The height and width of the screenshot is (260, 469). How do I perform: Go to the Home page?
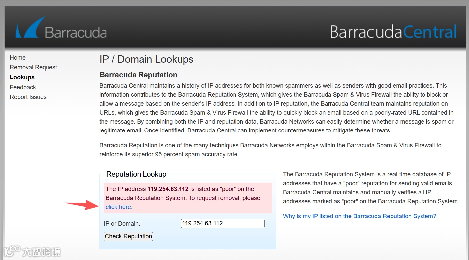tap(18, 58)
